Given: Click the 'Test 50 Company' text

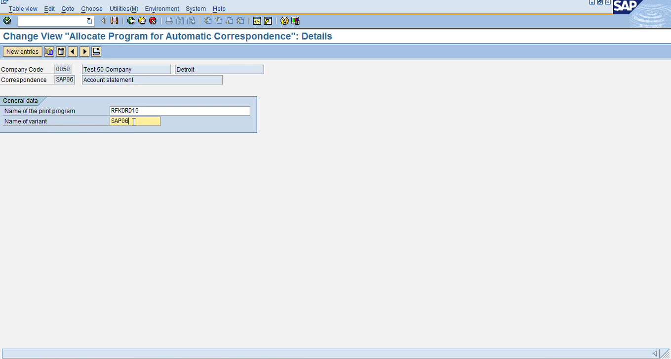Looking at the screenshot, I should pyautogui.click(x=108, y=70).
